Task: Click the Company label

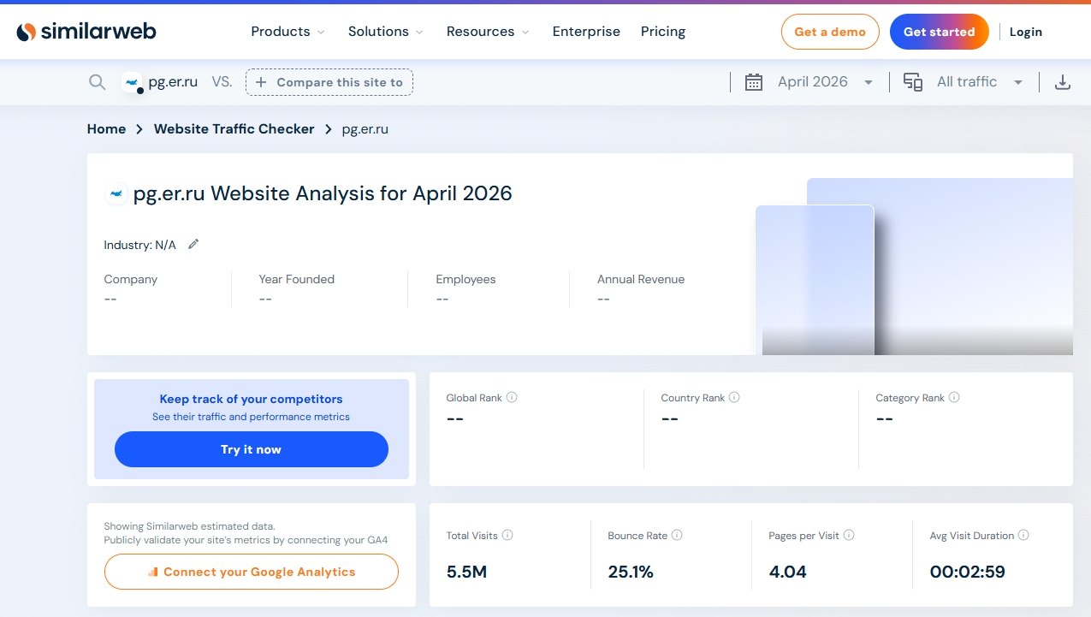Action: click(x=131, y=279)
